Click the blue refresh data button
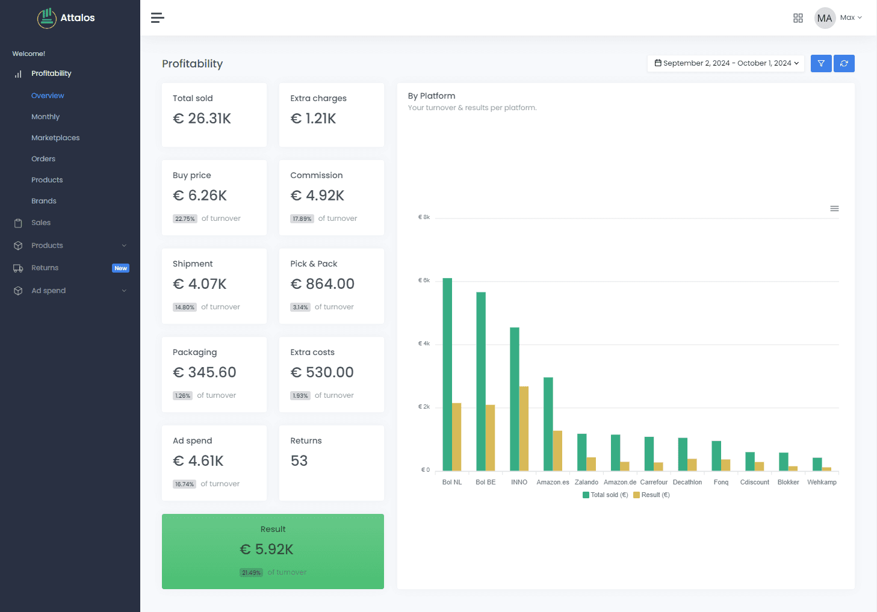 click(x=844, y=63)
